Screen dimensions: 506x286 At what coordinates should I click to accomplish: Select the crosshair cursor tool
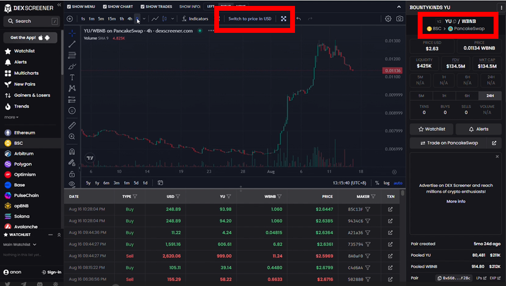pos(72,33)
